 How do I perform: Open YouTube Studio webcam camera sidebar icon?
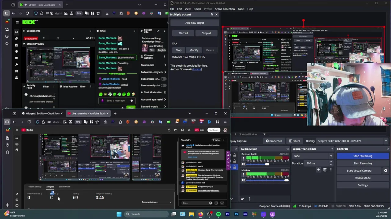(x=17, y=144)
